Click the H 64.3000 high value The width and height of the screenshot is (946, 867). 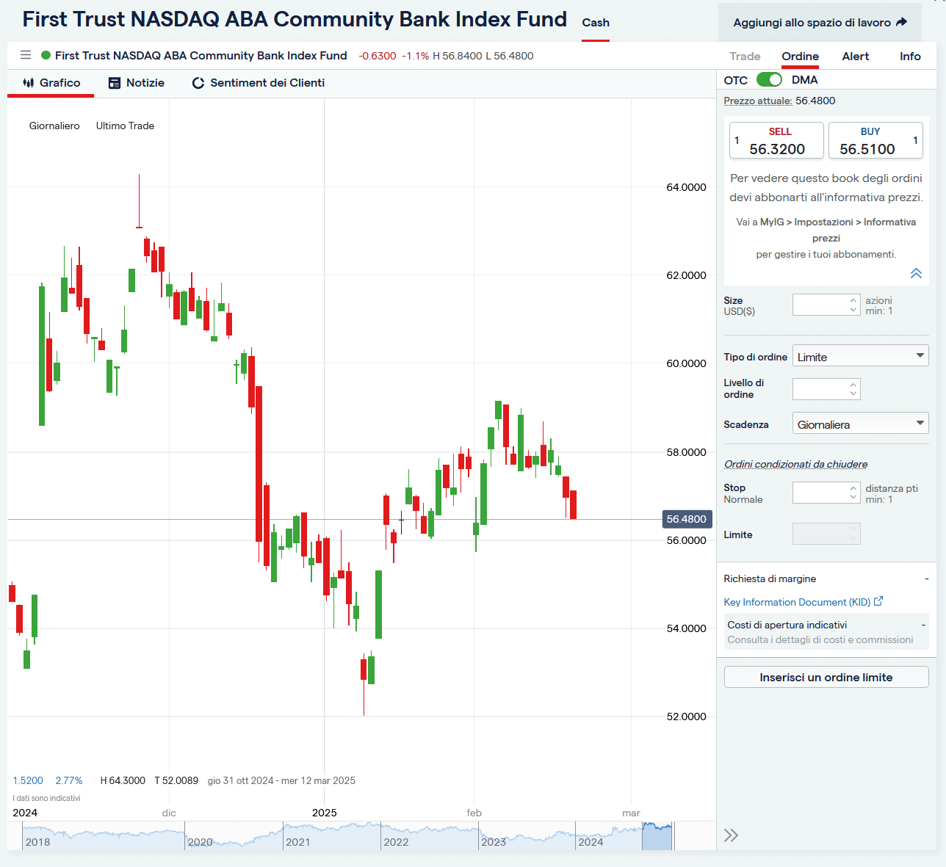[123, 780]
